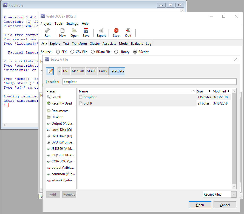Viewport: 244px width, 214px height.
Task: Click the pencil edit-path icon in file dialog
Action: click(x=50, y=71)
